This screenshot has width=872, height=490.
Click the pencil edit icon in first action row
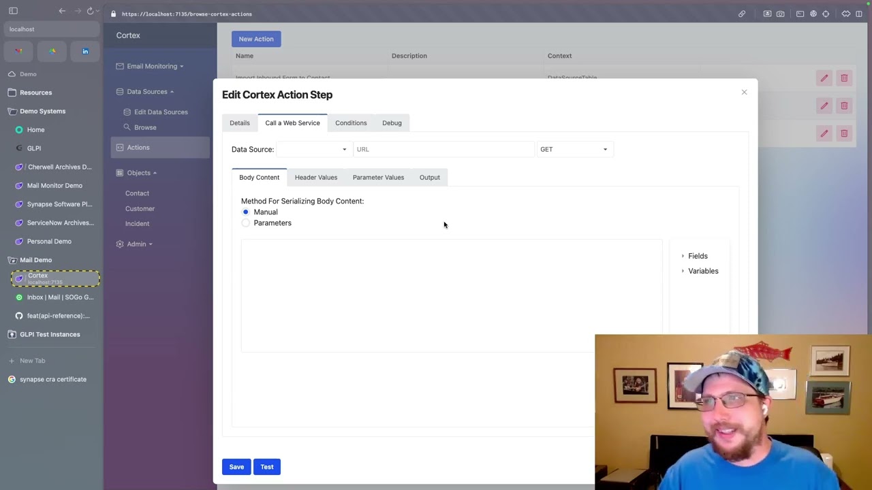tap(824, 78)
